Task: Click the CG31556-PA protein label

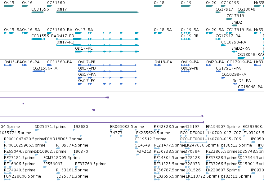Action: coord(45,68)
